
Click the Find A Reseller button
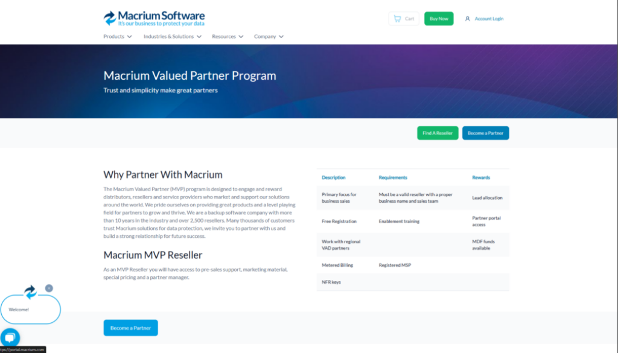point(437,133)
